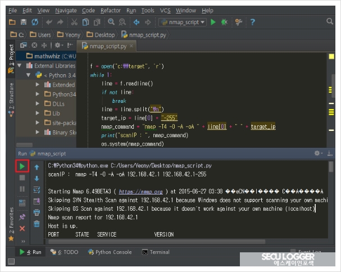
Task: Clear all console output with trash icon
Action: [x=37, y=224]
